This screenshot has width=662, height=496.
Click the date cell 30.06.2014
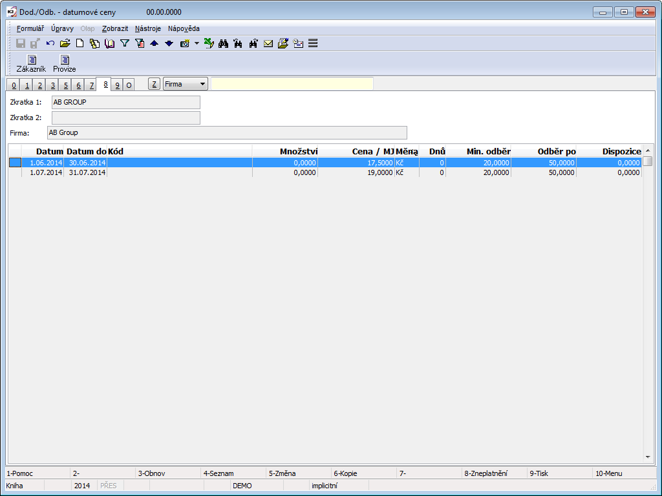pyautogui.click(x=85, y=163)
